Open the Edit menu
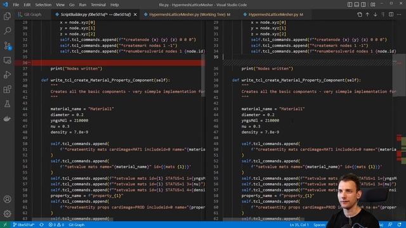Screen dimensions: 406x228 click(x=27, y=4)
